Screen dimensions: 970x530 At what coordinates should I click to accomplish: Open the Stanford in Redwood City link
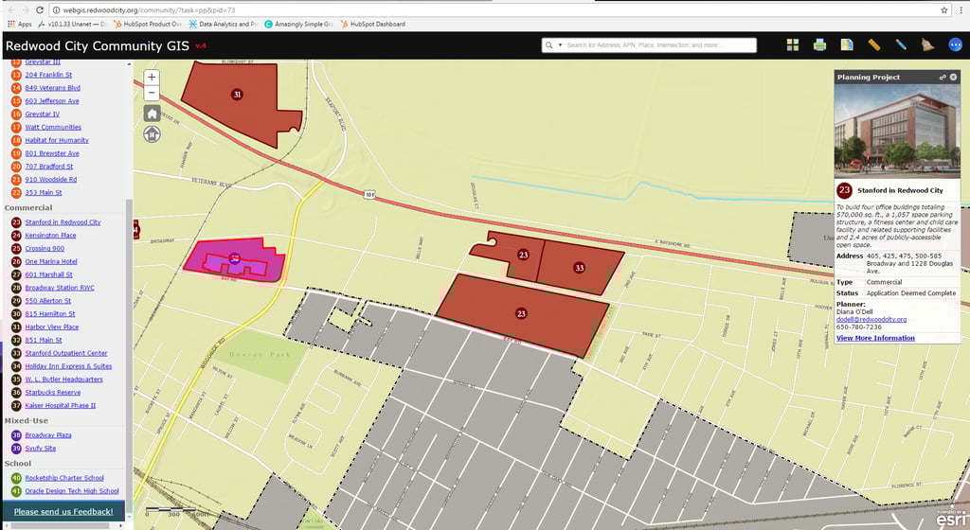click(x=63, y=222)
